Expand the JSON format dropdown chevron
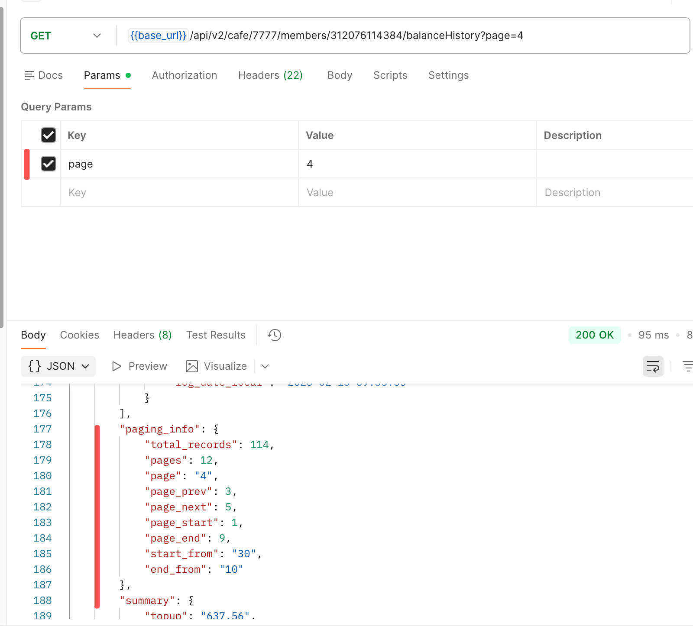This screenshot has width=693, height=626. click(x=86, y=367)
